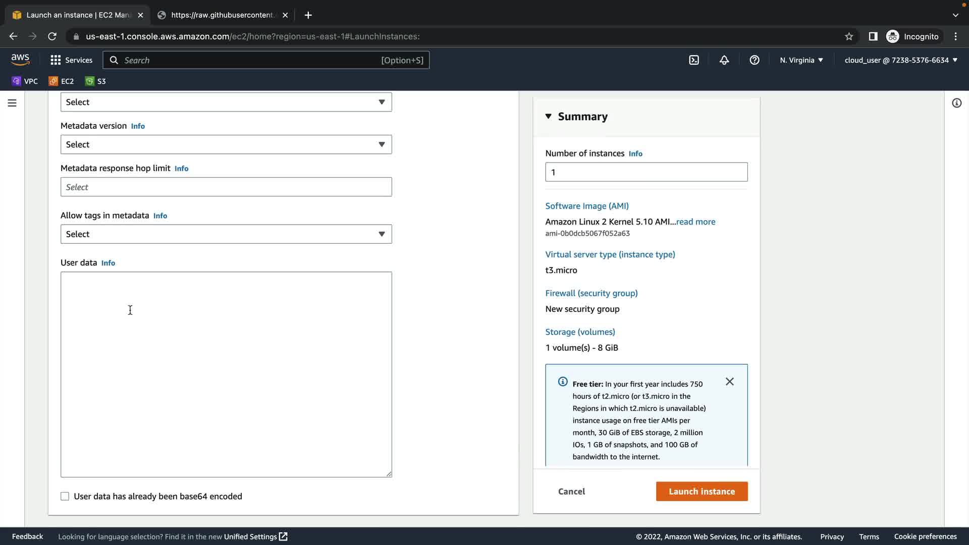969x545 pixels.
Task: Open the Metadata version dropdown
Action: pyautogui.click(x=226, y=145)
